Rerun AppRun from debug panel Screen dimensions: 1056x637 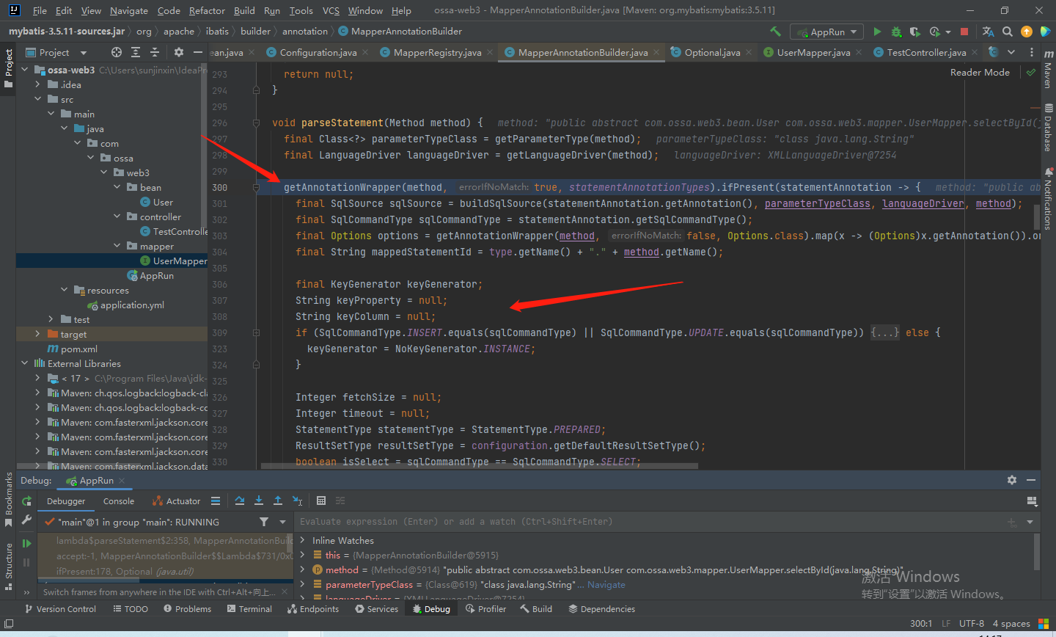26,501
